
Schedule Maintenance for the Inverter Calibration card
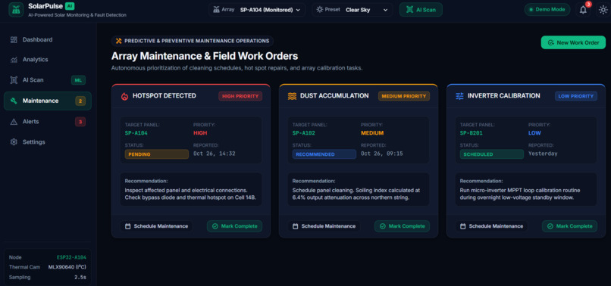[x=491, y=226]
